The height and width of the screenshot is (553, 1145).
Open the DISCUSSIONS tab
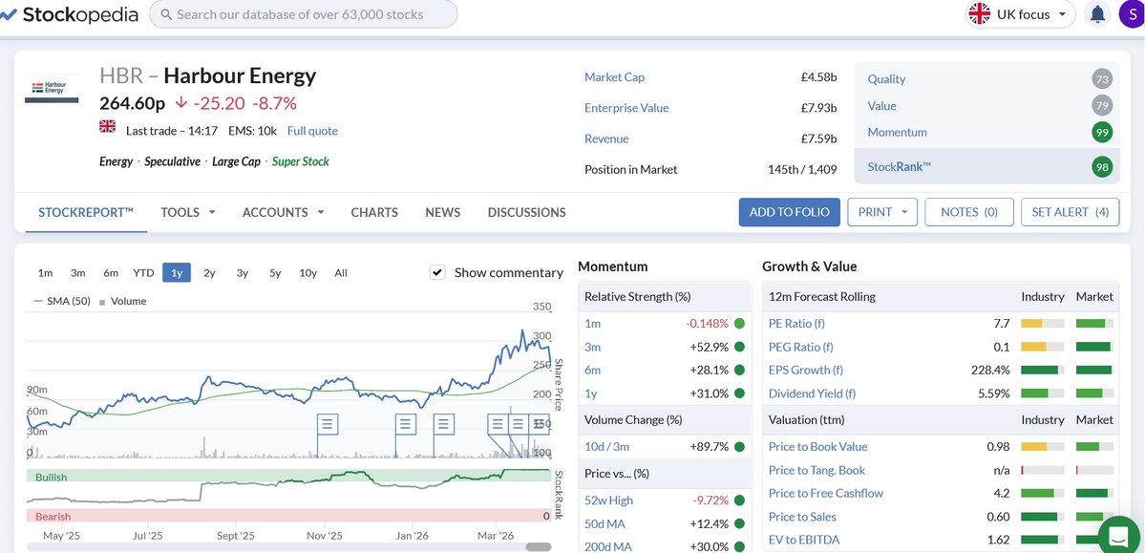(x=525, y=212)
